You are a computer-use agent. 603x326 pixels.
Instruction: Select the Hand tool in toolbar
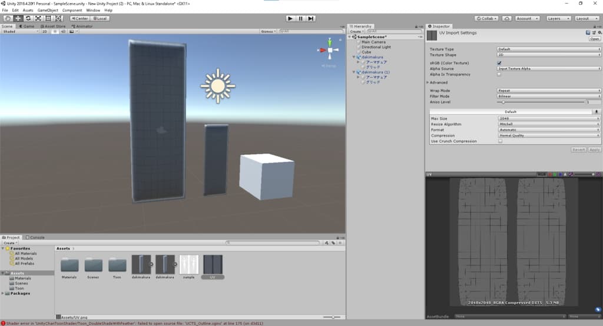click(x=8, y=18)
